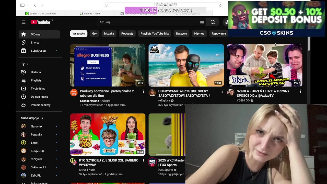Open more options for SABOTAŻYSTA 4 video
Image resolution: width=327 pixels, height=184 pixels.
coord(222,91)
